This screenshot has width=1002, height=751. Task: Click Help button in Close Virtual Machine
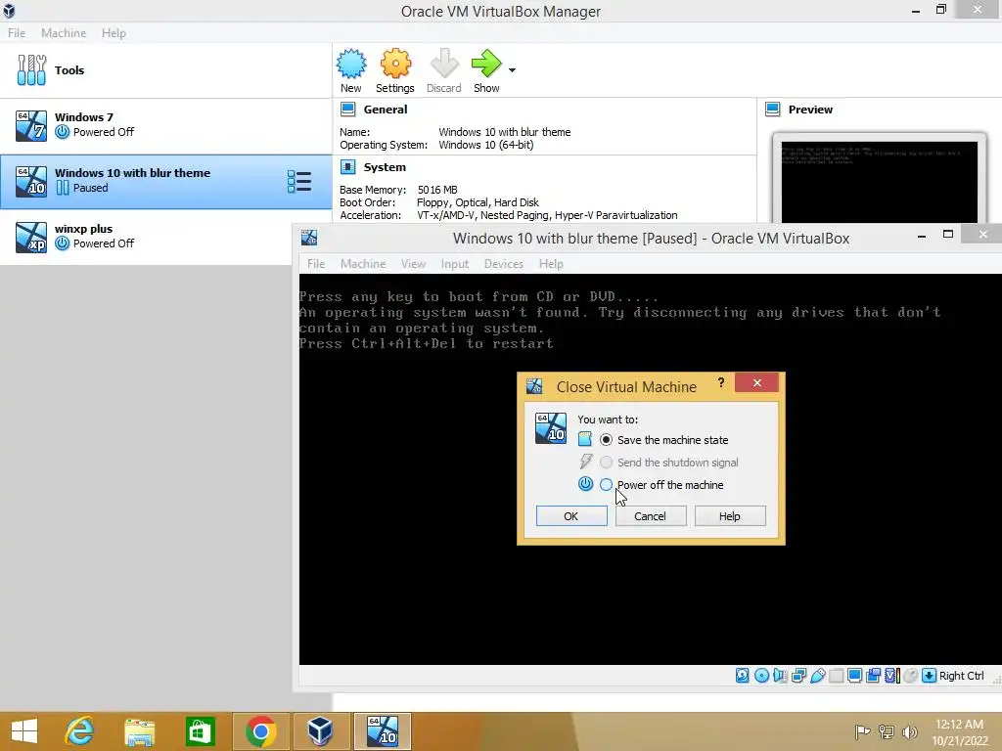[730, 516]
